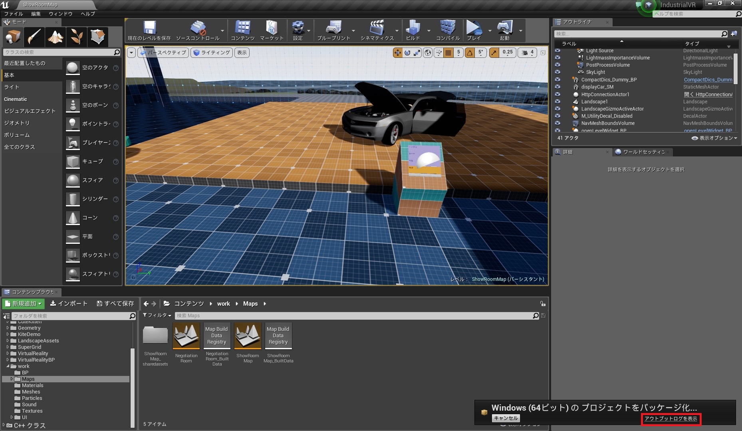Open View Options in World Outliner

[714, 138]
